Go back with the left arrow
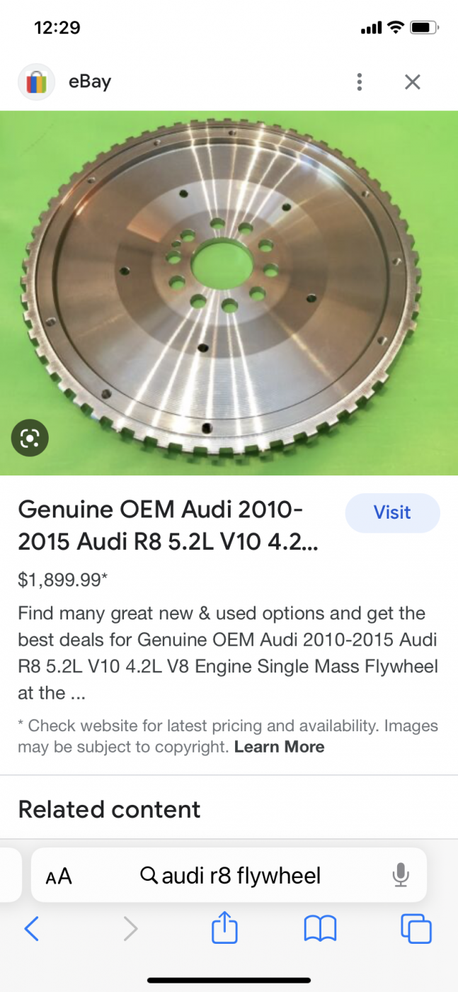458x992 pixels. click(31, 929)
